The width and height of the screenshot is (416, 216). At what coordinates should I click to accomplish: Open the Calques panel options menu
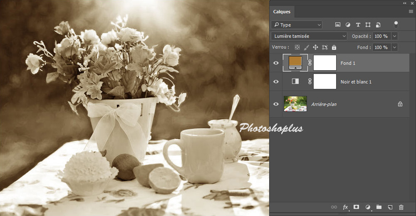click(411, 12)
